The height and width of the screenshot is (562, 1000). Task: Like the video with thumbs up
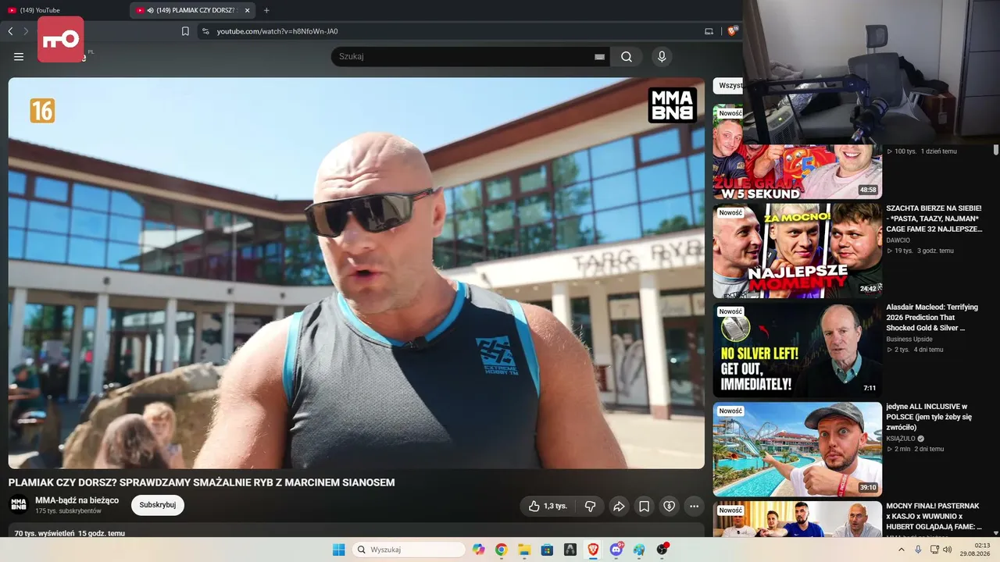pyautogui.click(x=547, y=506)
